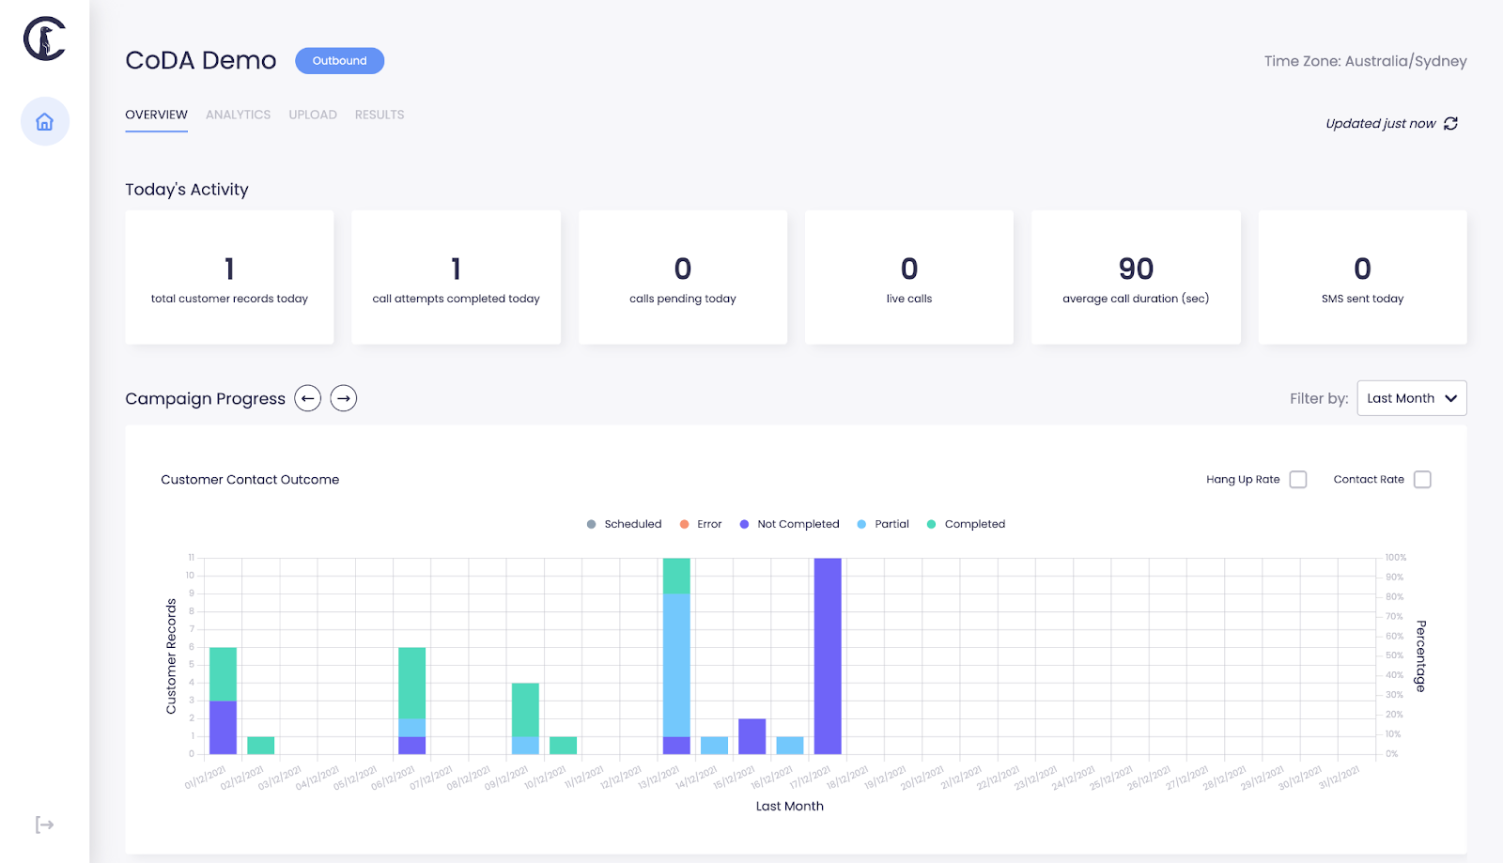This screenshot has width=1503, height=863.
Task: Click the light blue Partial segment on 13/12/2021
Action: (x=676, y=665)
